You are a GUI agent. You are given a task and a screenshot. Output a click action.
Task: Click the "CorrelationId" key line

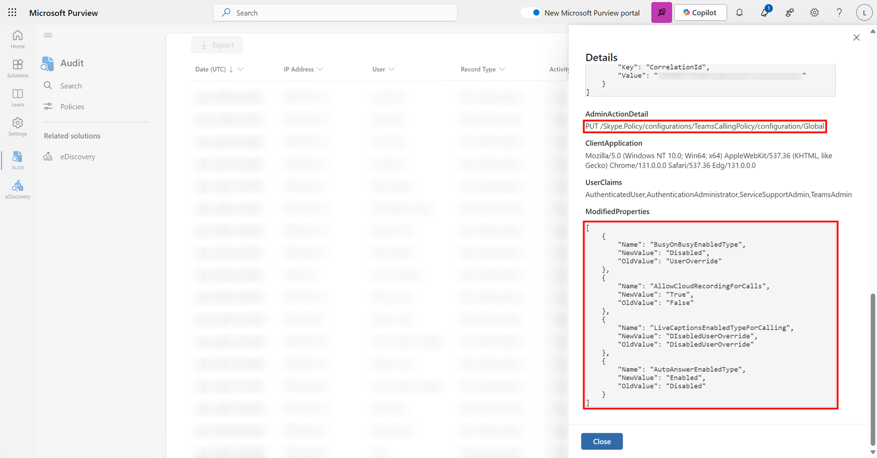tap(663, 67)
